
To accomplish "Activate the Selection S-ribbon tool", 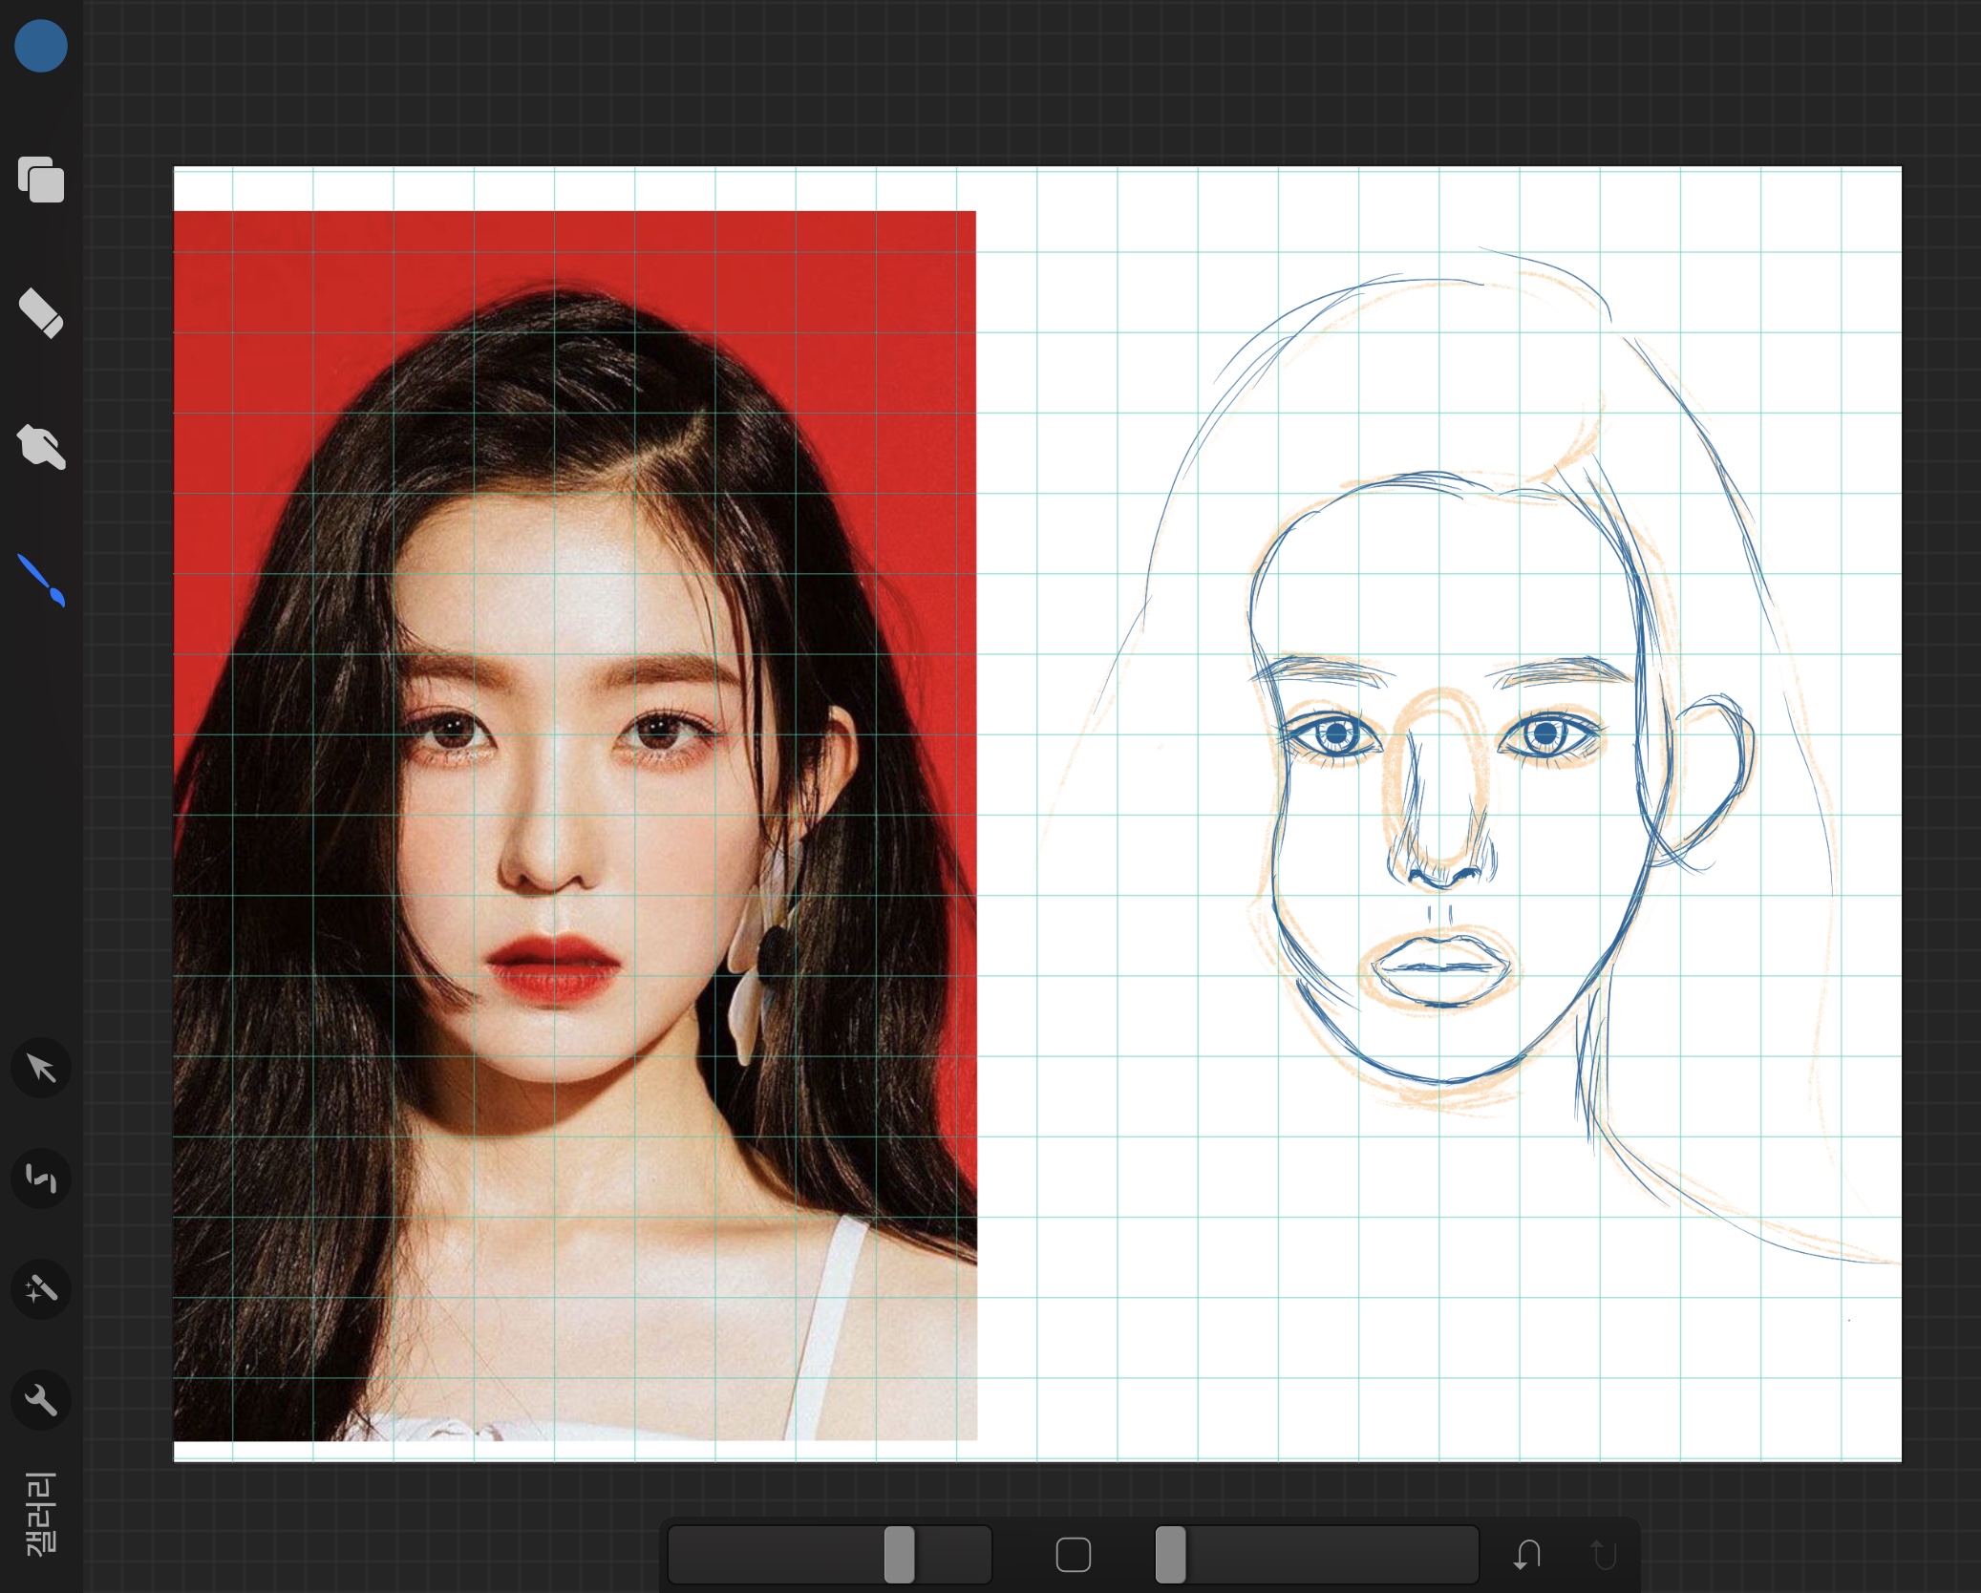I will tap(41, 1179).
